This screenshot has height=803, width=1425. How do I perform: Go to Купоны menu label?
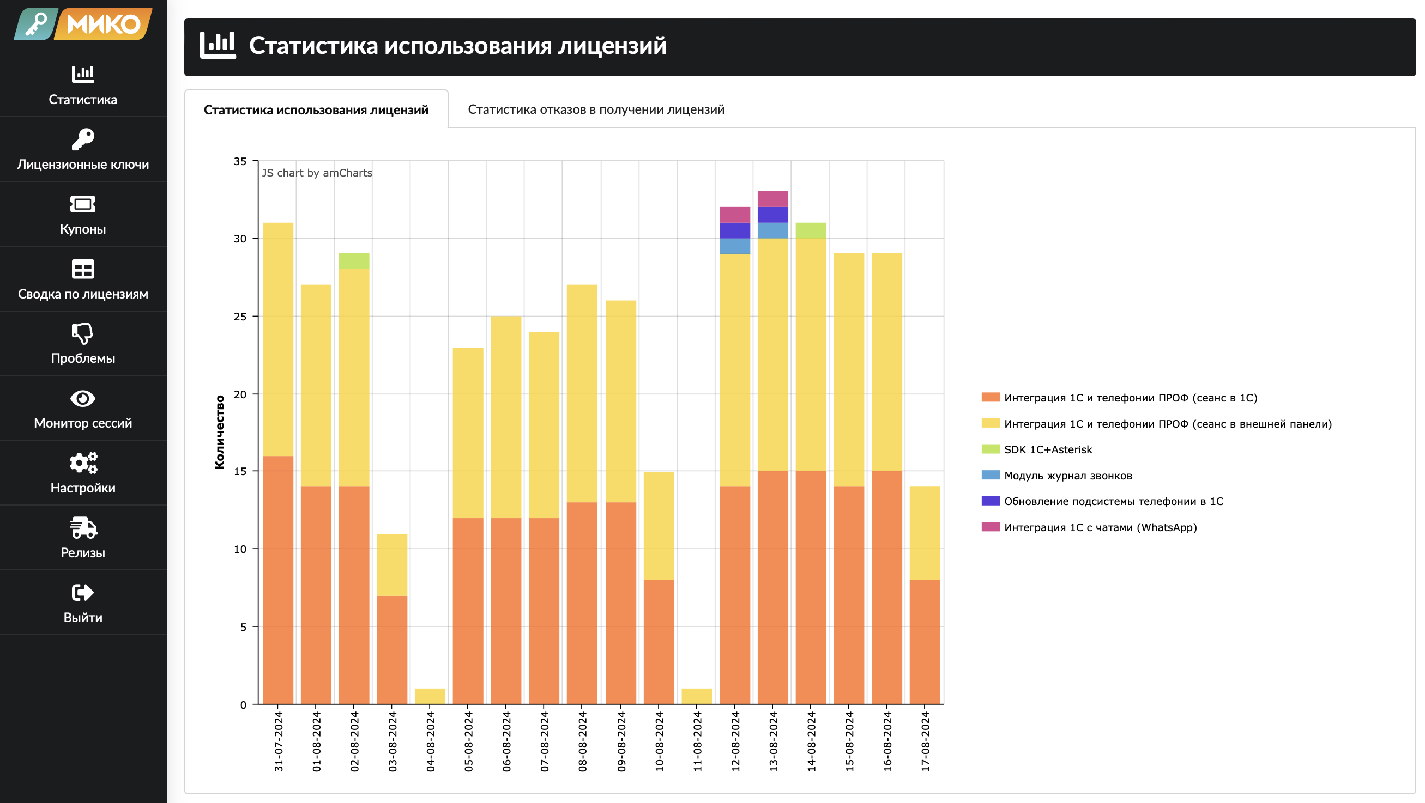click(x=83, y=229)
